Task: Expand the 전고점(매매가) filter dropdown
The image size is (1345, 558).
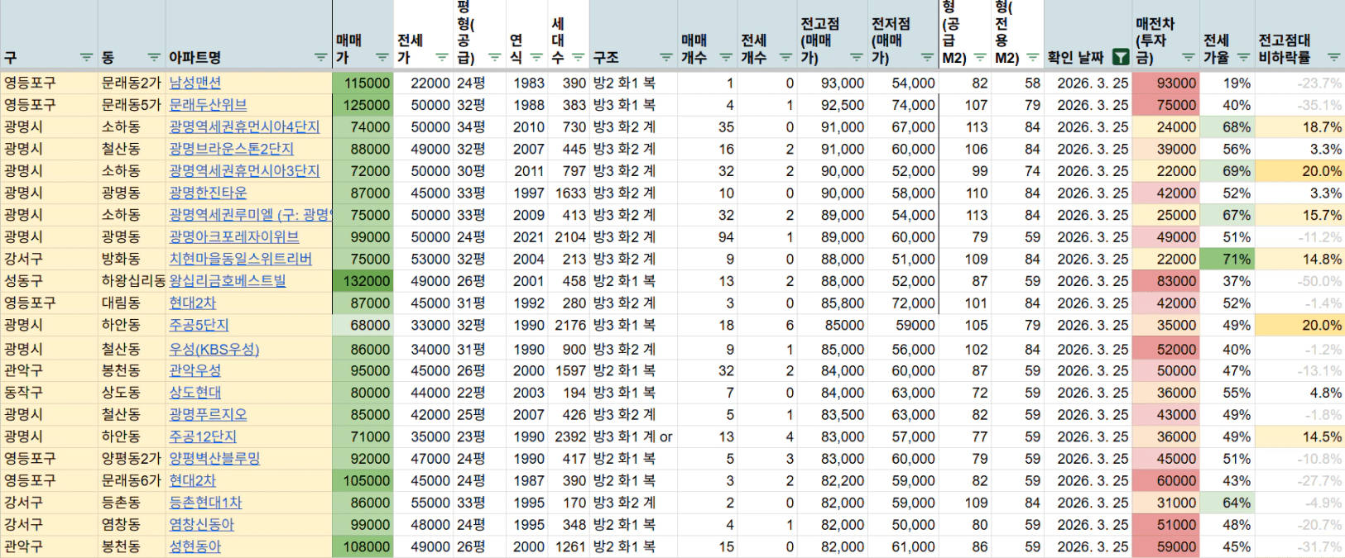Action: [x=857, y=57]
